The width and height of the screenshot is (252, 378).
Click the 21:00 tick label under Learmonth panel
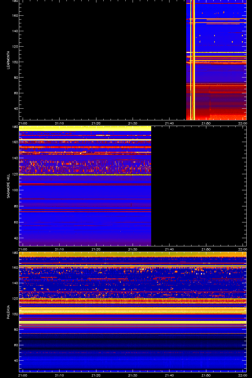coord(23,123)
